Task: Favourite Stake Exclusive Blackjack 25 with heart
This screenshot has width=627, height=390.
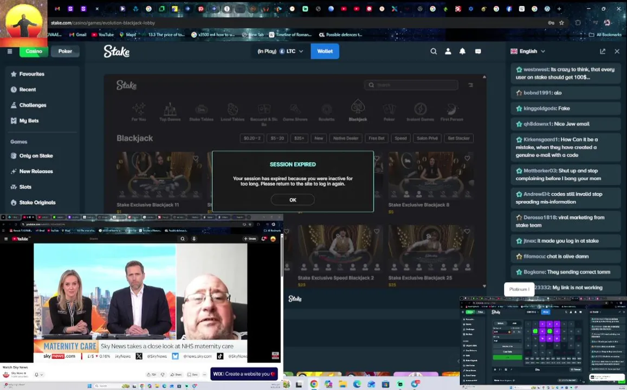Action: [467, 231]
